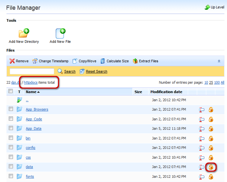Check the App_Code row checkbox

11,119
